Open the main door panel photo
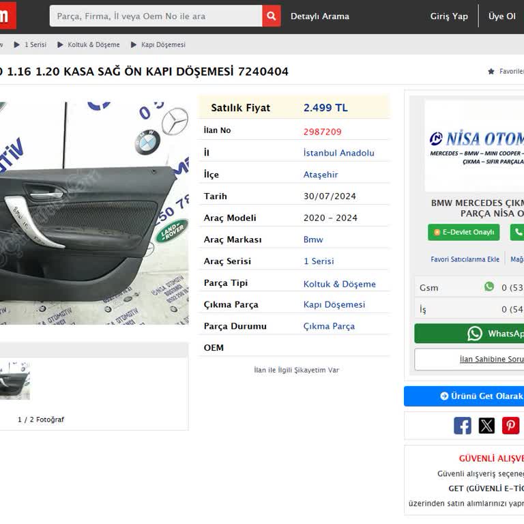The height and width of the screenshot is (524, 524). (x=94, y=213)
